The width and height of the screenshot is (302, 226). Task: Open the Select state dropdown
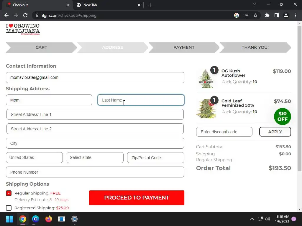[x=95, y=158]
